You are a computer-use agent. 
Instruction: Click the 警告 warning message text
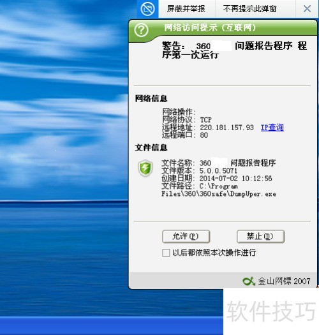[x=234, y=50]
